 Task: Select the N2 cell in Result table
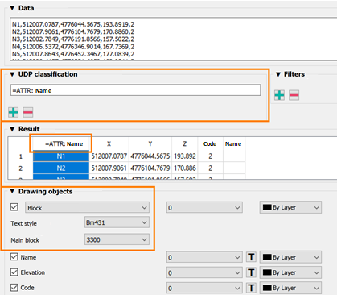pyautogui.click(x=61, y=168)
